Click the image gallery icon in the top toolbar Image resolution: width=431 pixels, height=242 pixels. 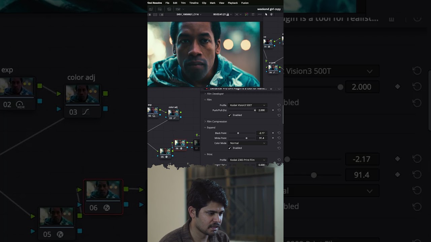[x=169, y=9]
